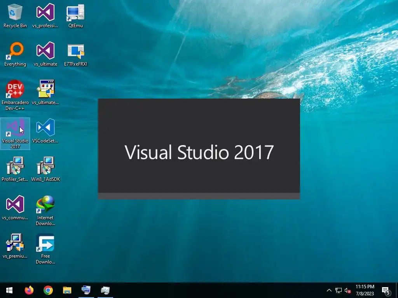Launch Google Chrome from the taskbar

pos(48,290)
